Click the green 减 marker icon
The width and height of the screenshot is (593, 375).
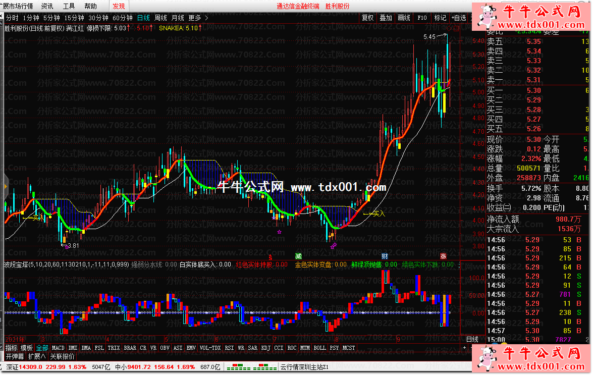[298, 256]
